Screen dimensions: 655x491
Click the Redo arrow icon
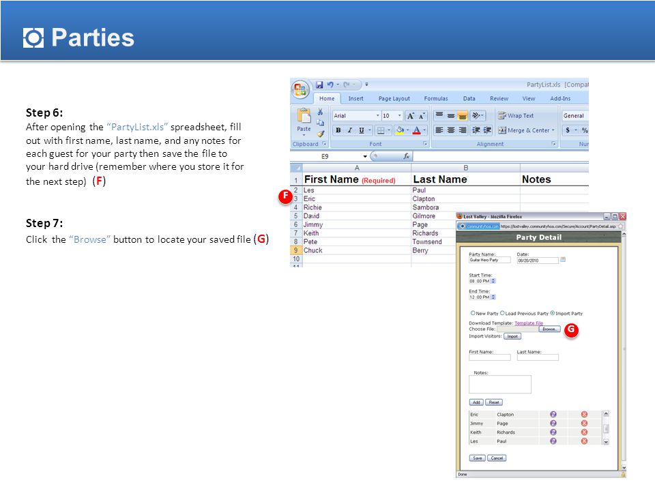(347, 85)
